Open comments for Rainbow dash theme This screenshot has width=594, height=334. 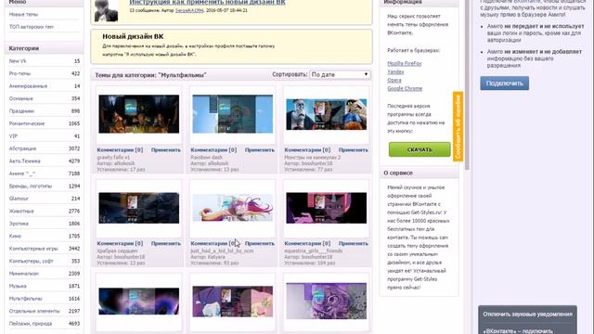pyautogui.click(x=213, y=150)
